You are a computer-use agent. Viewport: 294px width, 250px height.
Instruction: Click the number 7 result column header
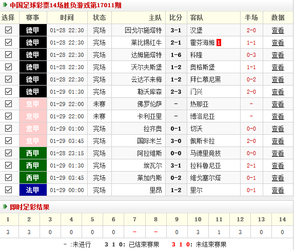tap(134, 219)
